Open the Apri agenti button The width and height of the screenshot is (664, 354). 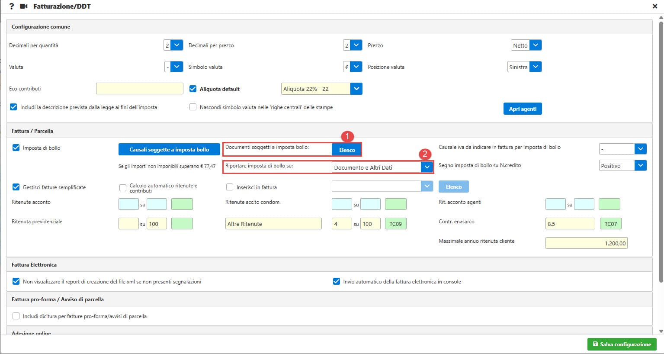(x=522, y=109)
